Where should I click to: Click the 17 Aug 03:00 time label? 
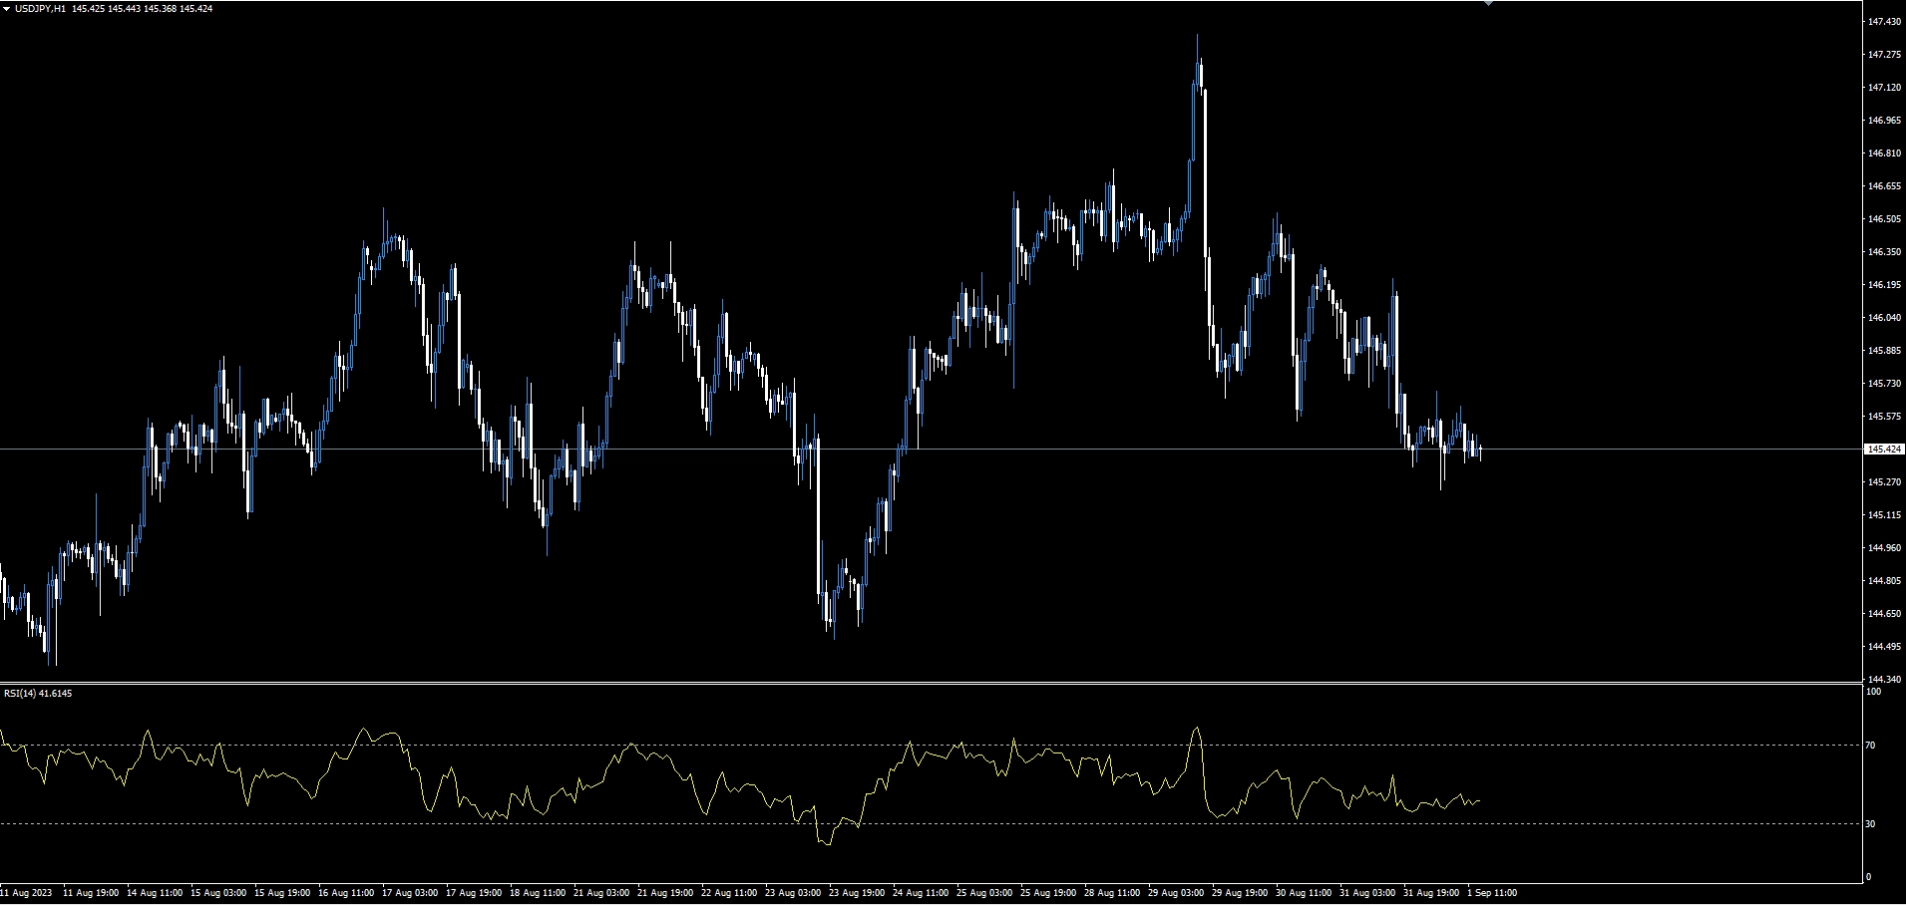pos(410,893)
